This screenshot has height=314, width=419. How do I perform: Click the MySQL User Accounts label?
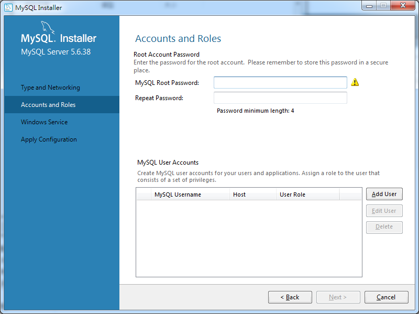pyautogui.click(x=168, y=163)
